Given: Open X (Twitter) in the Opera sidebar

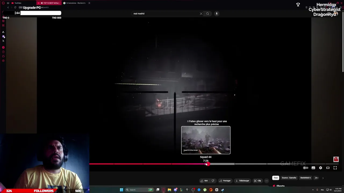Looking at the screenshot, I should [x=3, y=41].
